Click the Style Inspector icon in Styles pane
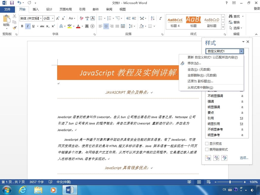 (216, 158)
